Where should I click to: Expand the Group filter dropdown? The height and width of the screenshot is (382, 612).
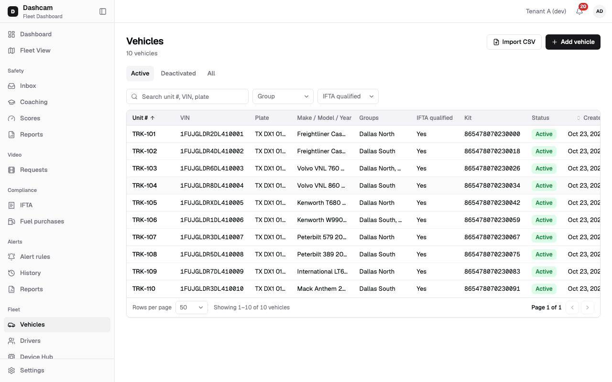point(283,96)
